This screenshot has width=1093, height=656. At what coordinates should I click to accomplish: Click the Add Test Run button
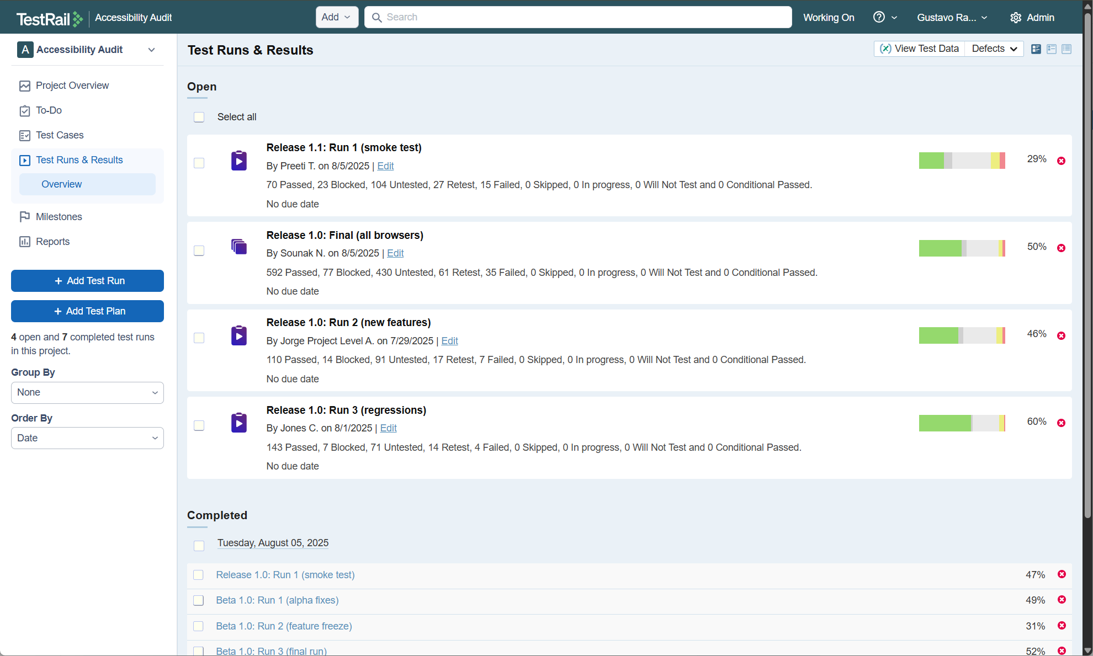(x=87, y=281)
